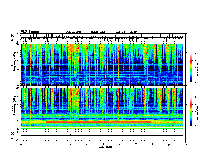Click the ch.1 "Frequency (kHz)" axis label
The image size is (209, 162).
tap(15, 62)
